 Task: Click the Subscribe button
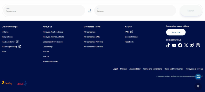point(176,32)
